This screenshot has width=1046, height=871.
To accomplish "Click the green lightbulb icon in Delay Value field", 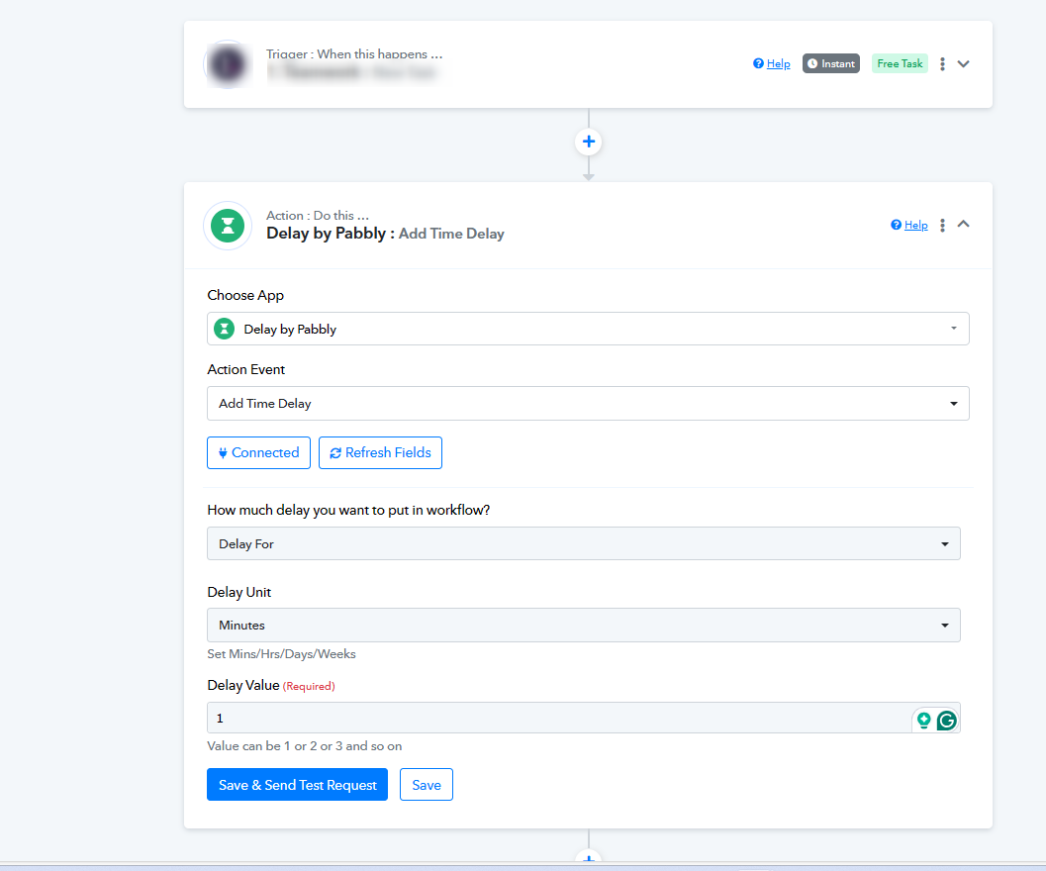I will (x=924, y=721).
